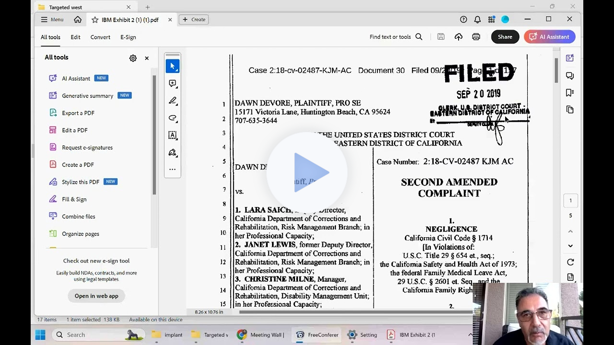Open the E-Sign menu tab
Screen dimensions: 614x345
[x=128, y=37]
